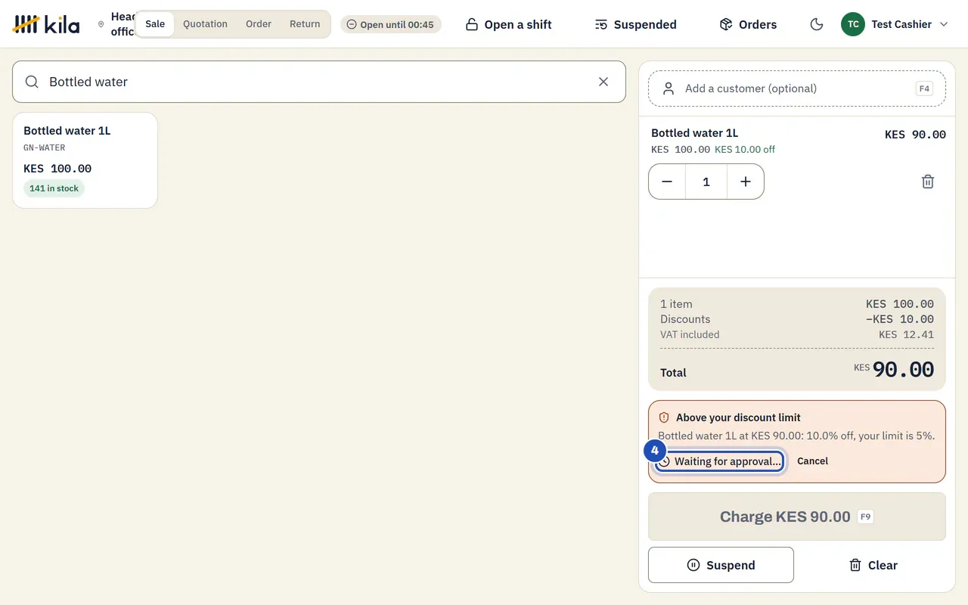Click Open until 00:45 status badge
This screenshot has height=605, width=968.
point(390,24)
